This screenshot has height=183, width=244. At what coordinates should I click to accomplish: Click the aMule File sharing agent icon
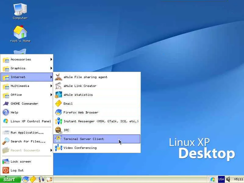tap(59, 77)
